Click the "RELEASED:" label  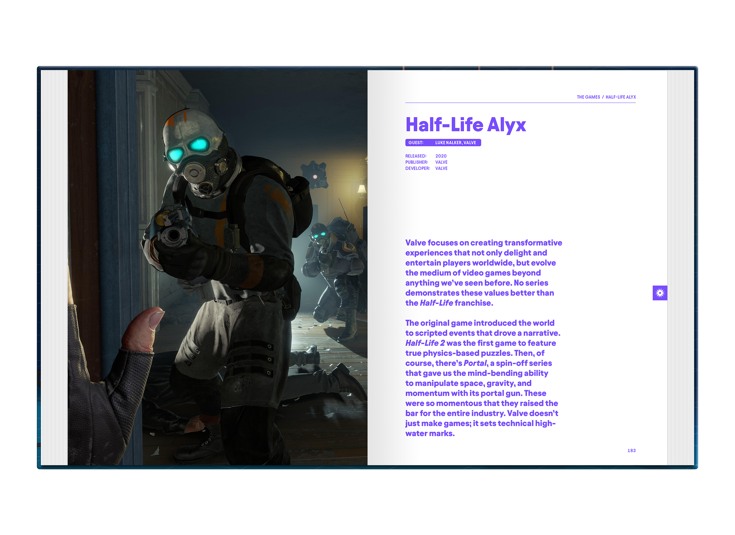(416, 156)
